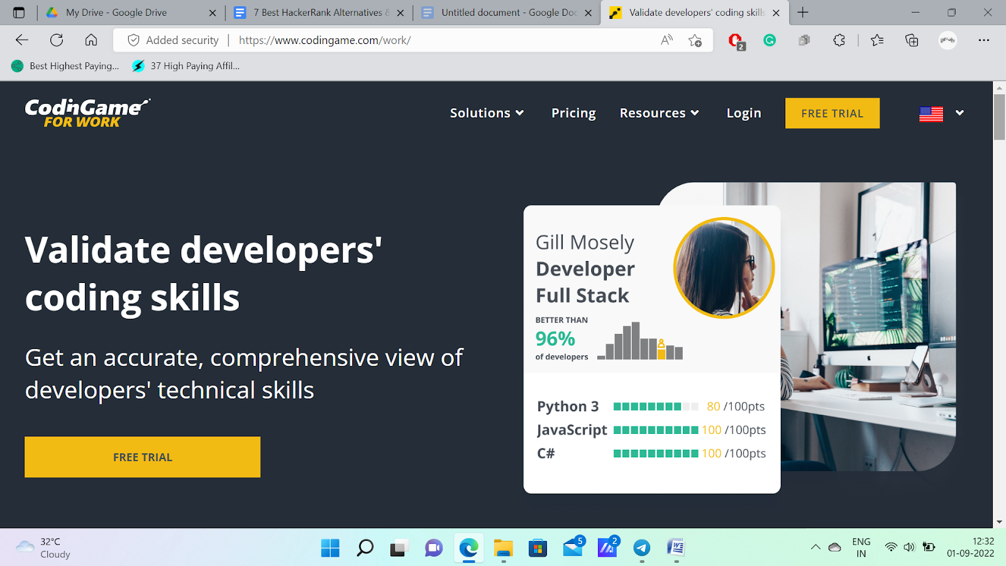The width and height of the screenshot is (1006, 566).
Task: Click the JavaScript score row label
Action: click(x=572, y=430)
